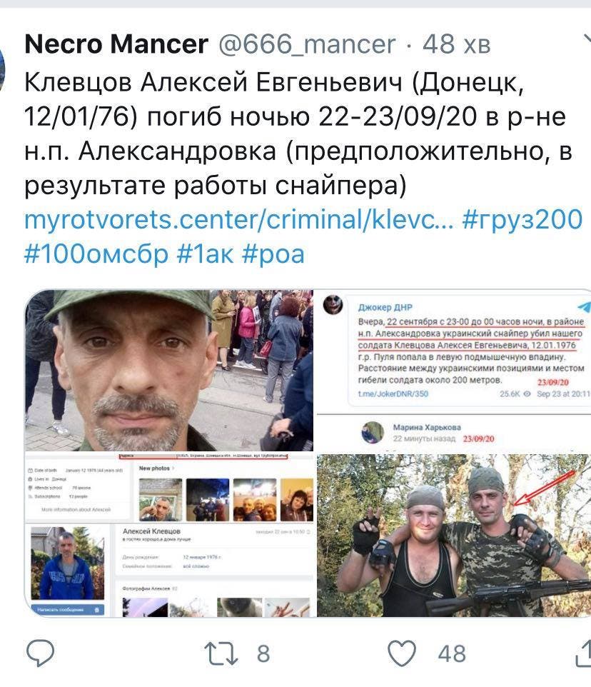Image resolution: width=591 pixels, height=687 pixels.
Task: Tap the share icon at bottom right
Action: (x=583, y=653)
